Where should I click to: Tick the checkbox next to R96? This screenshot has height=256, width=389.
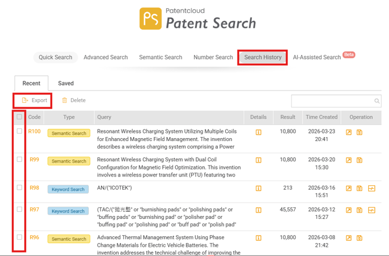coord(20,237)
